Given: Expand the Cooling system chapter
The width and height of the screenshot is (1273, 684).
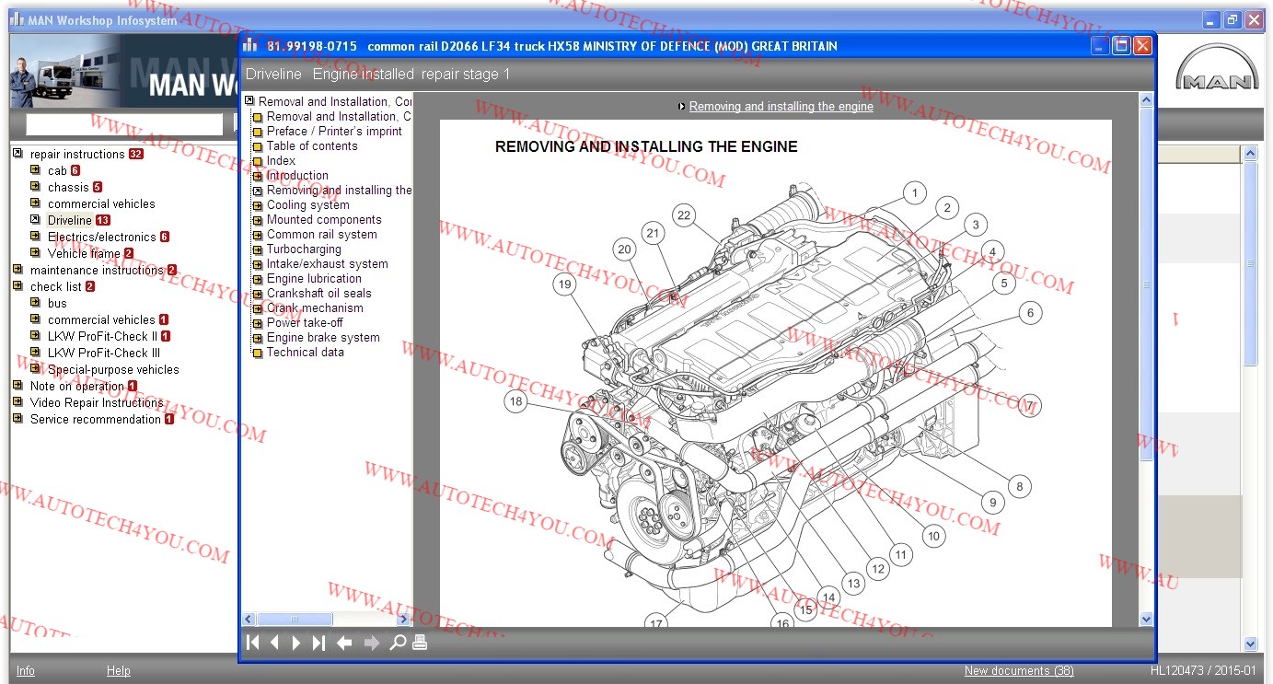Looking at the screenshot, I should coord(258,205).
